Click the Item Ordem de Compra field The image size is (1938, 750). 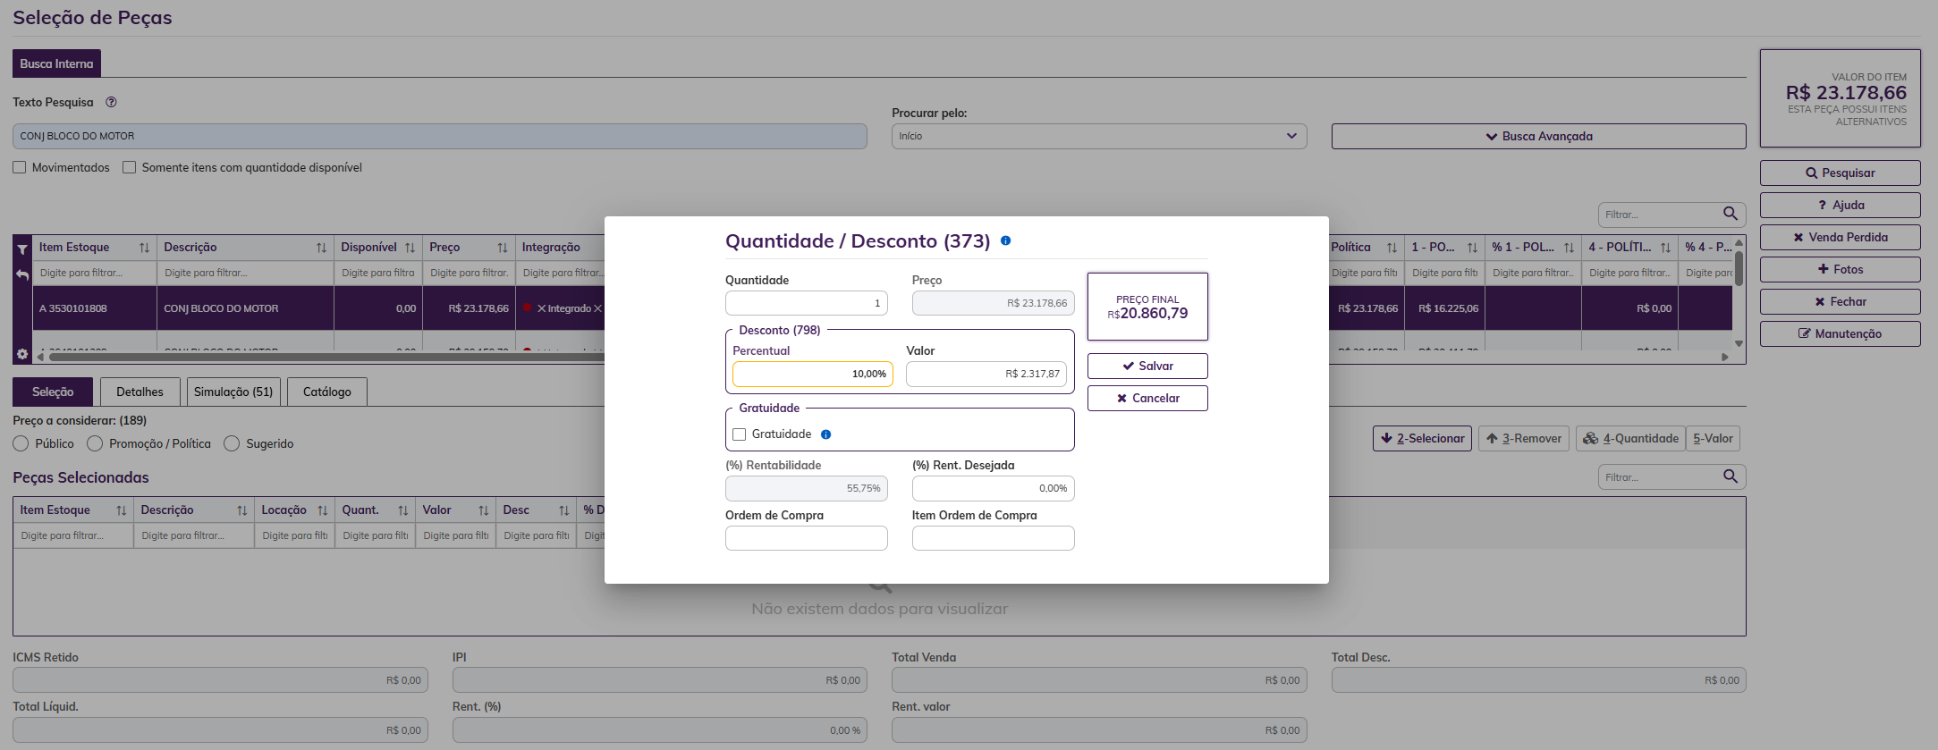click(993, 538)
